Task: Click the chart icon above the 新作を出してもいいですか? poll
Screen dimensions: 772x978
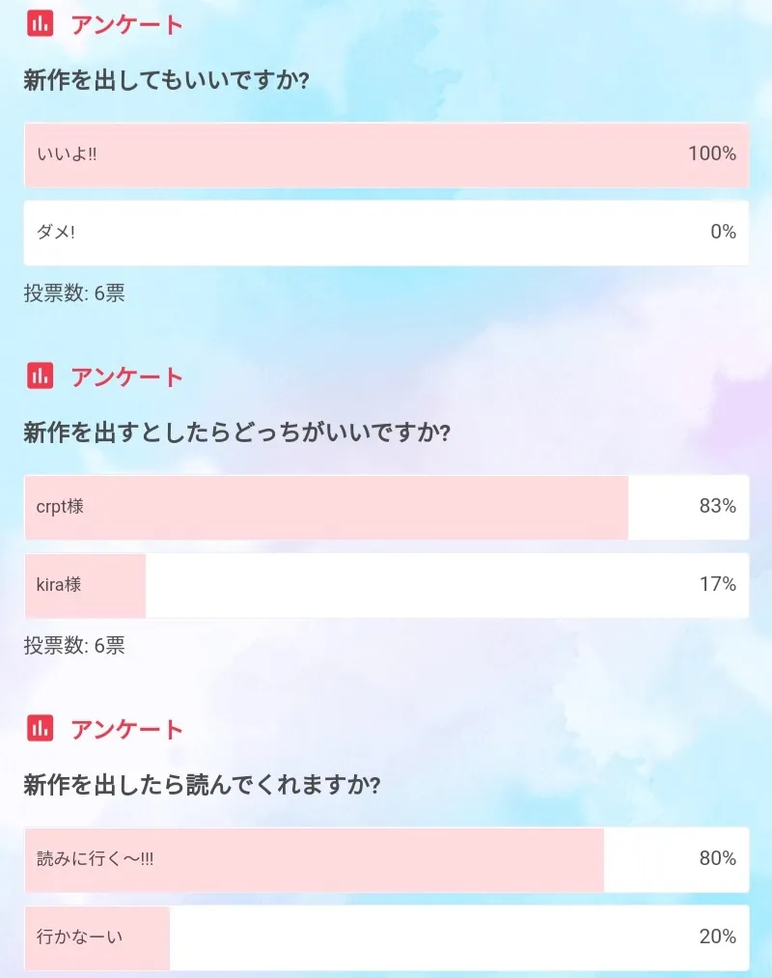Action: [41, 24]
